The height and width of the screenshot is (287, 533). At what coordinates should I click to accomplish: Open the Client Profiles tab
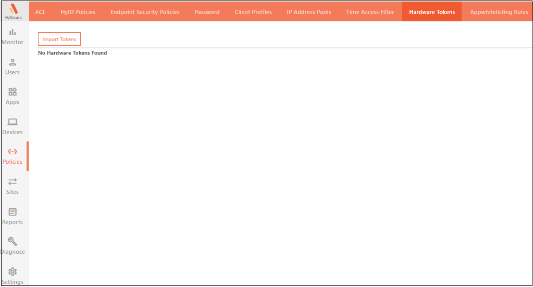click(x=253, y=12)
